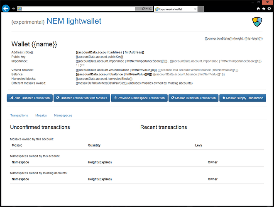Screen dimensions: 274x207
Task: Click the harvestedBlocks value text
Action: (x=104, y=79)
